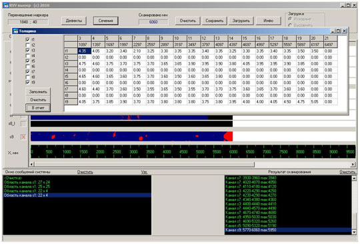Click column header 21 in the table
Screen dimensions: 360x244
point(331,38)
